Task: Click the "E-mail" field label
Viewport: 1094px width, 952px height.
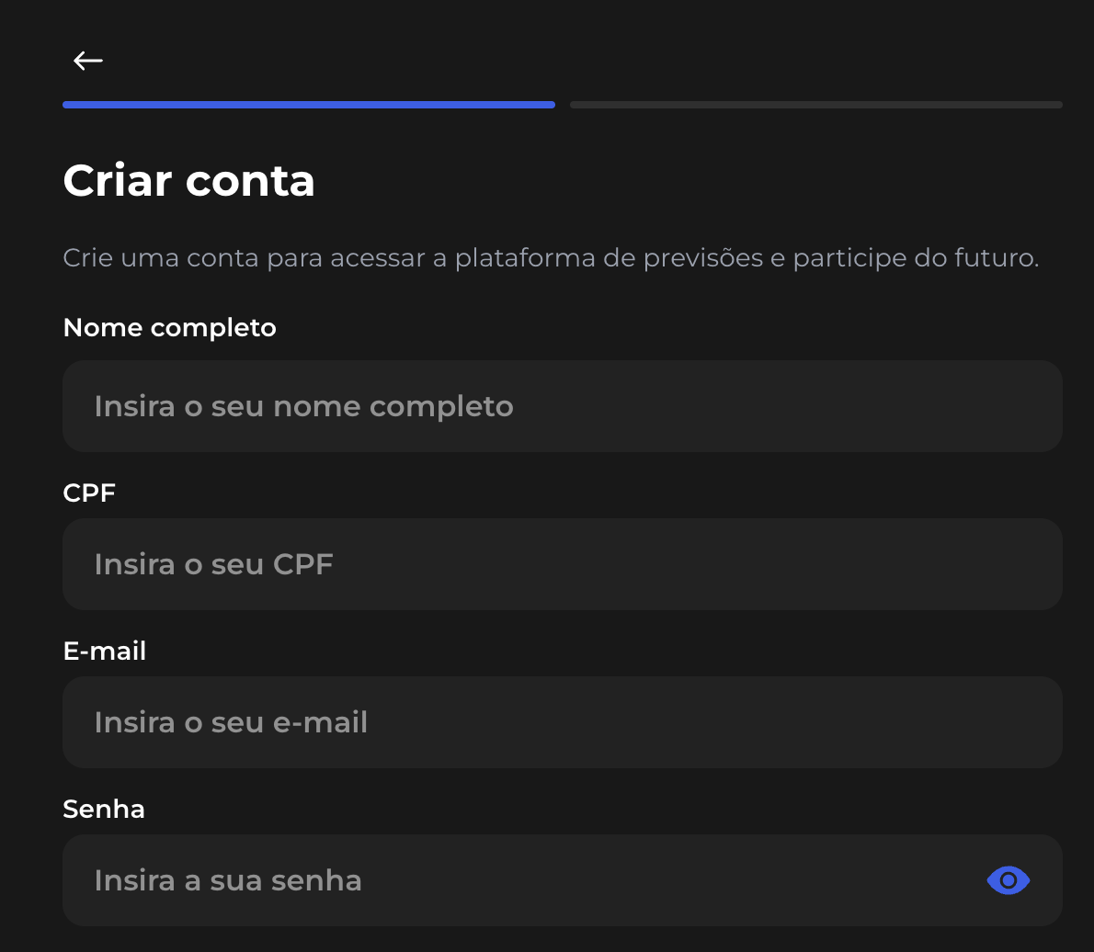Action: coord(104,652)
